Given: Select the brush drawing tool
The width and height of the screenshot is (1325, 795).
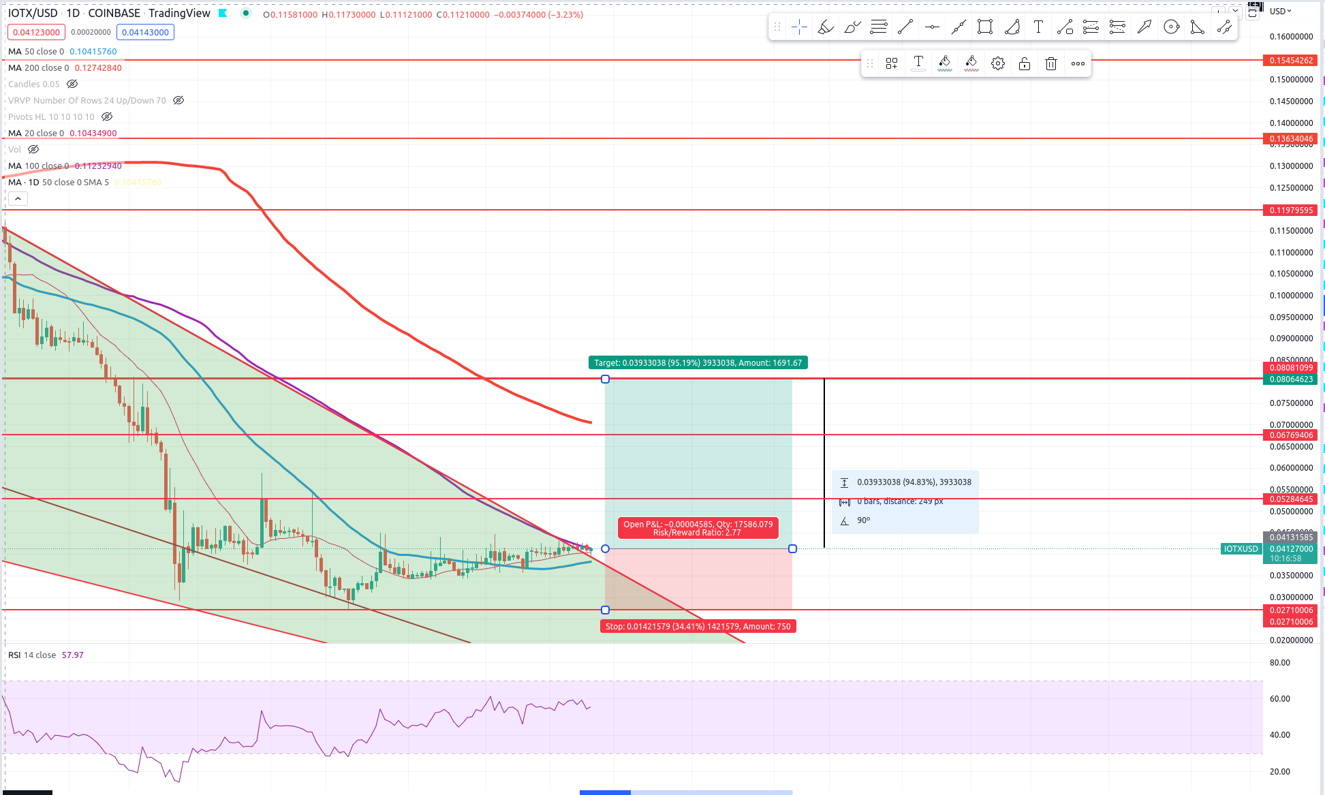Looking at the screenshot, I should point(852,27).
